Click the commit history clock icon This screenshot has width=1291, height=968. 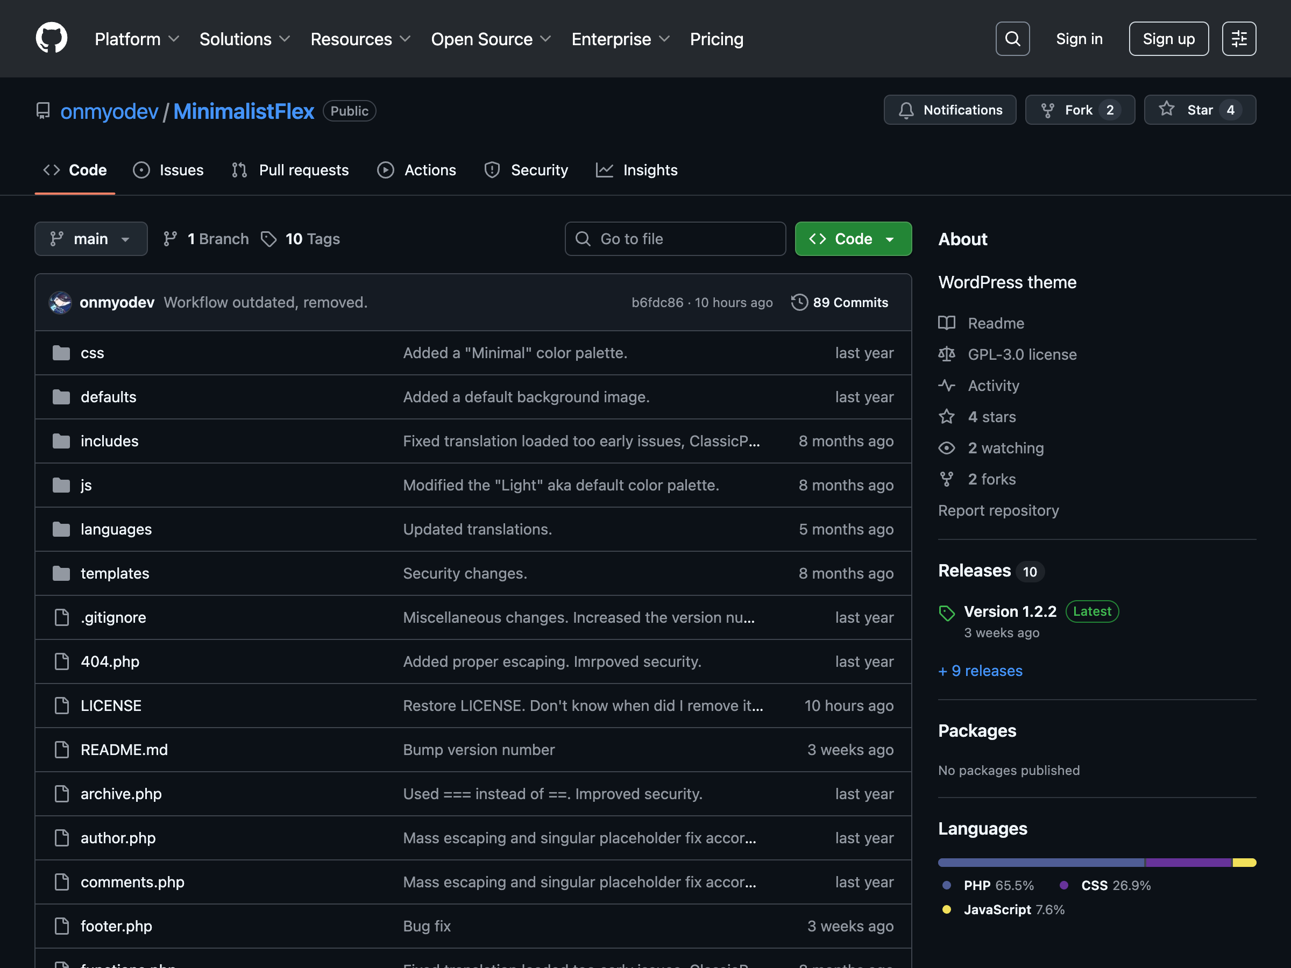coord(799,302)
